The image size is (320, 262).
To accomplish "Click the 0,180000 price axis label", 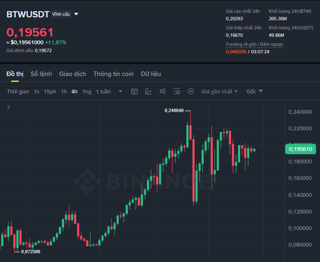I will point(300,162).
